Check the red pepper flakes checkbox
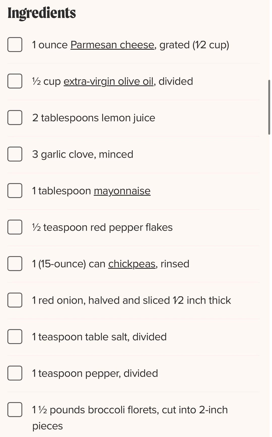 15,227
